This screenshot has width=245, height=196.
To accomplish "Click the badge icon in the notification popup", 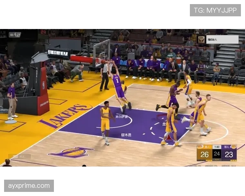I will click(201, 40).
